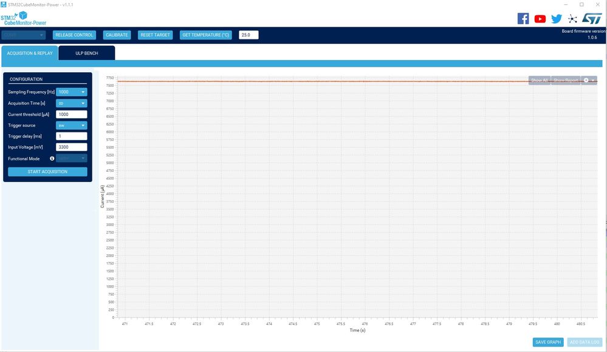The width and height of the screenshot is (607, 352).
Task: Click the Show All graph button
Action: pos(540,81)
